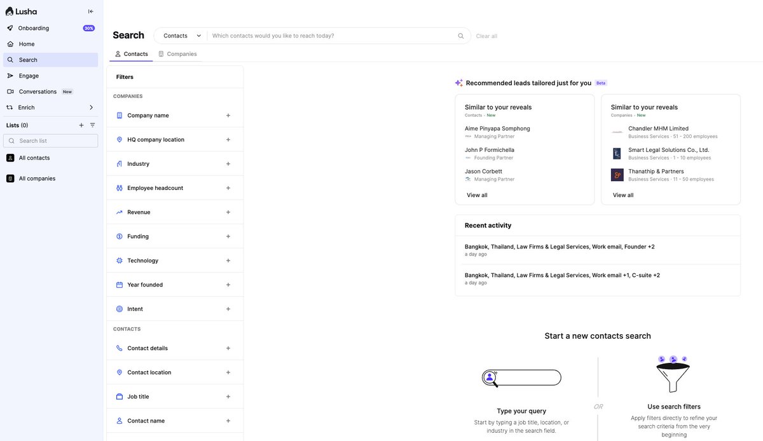Click the Conversations camera icon
763x441 pixels.
[x=10, y=92]
